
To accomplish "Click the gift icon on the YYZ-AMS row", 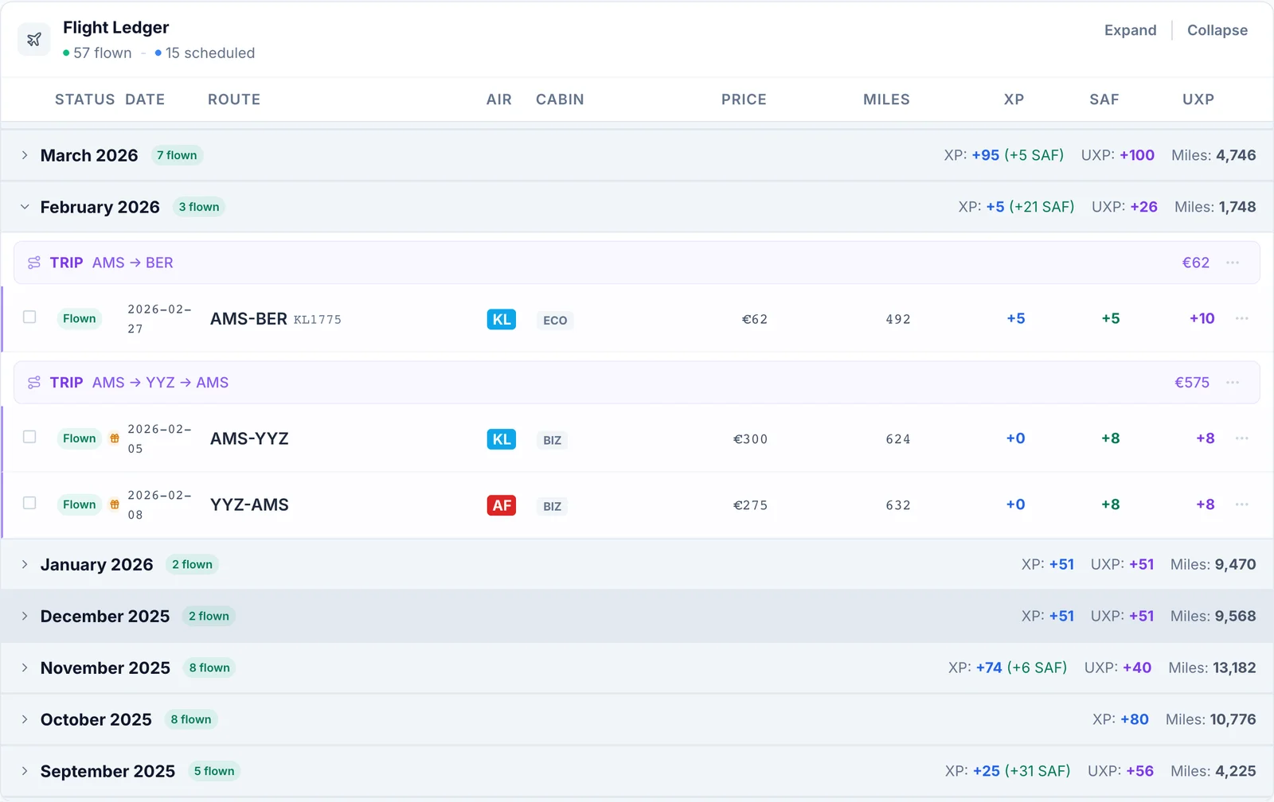I will (115, 504).
